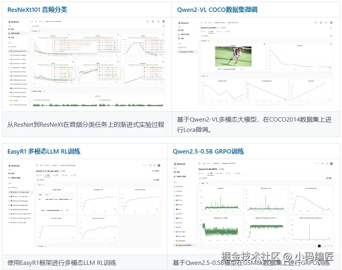Click the Qwen2-VL COCO dashboard thumbnail
The width and height of the screenshot is (342, 270).
256,64
